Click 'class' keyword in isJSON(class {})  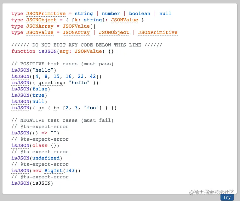pyautogui.click(x=40, y=145)
